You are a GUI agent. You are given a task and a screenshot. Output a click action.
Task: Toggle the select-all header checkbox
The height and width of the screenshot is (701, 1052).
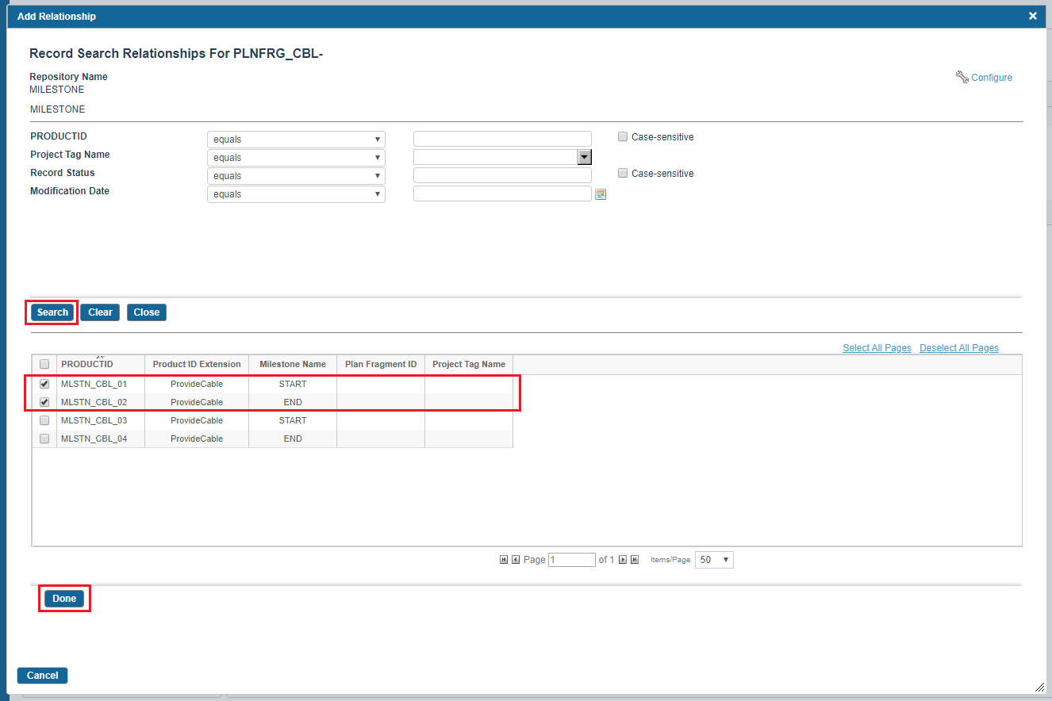point(44,364)
